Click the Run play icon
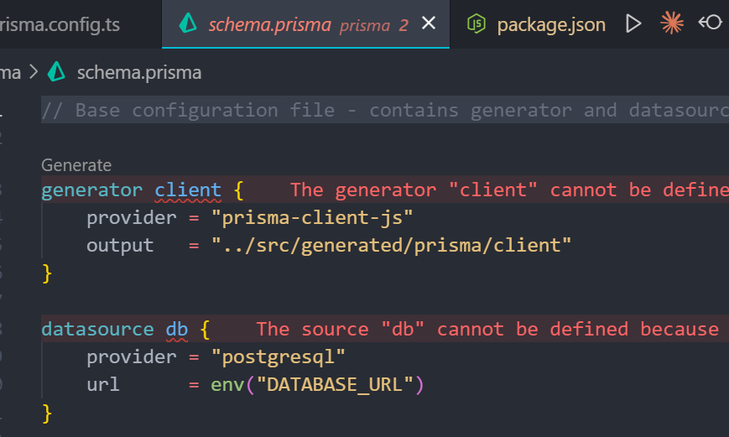Viewport: 729px width, 437px height. click(x=633, y=23)
